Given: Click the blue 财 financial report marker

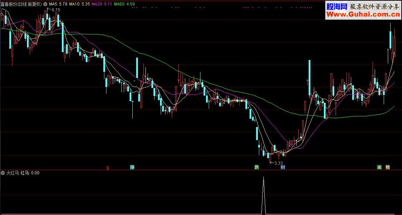Looking at the screenshot, I should 283,167.
